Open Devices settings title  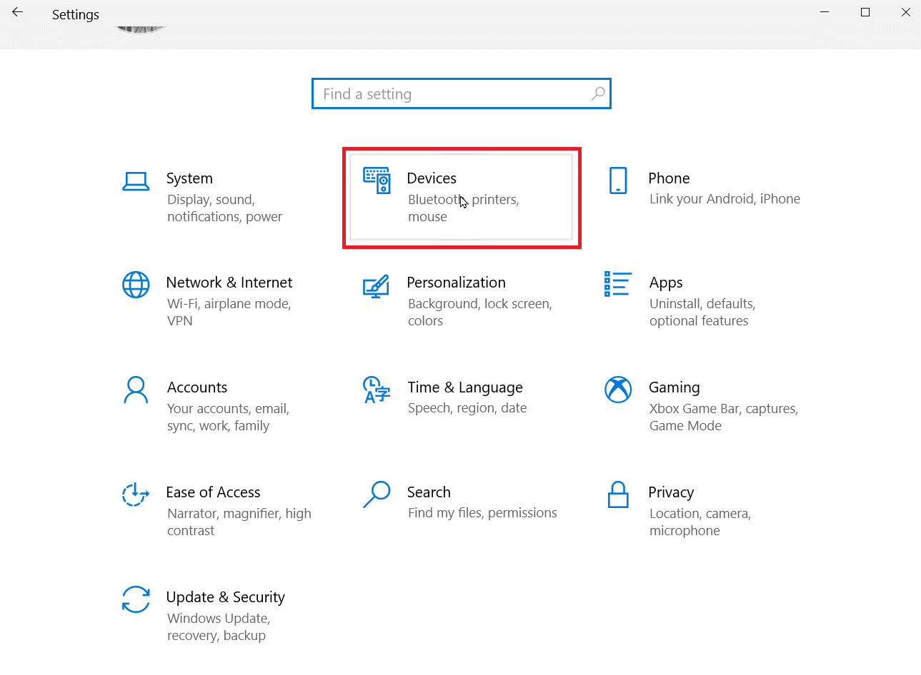tap(432, 178)
